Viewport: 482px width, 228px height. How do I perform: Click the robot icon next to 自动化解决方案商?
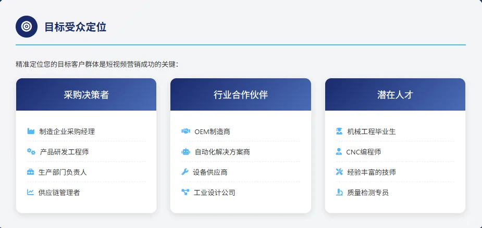pyautogui.click(x=186, y=152)
